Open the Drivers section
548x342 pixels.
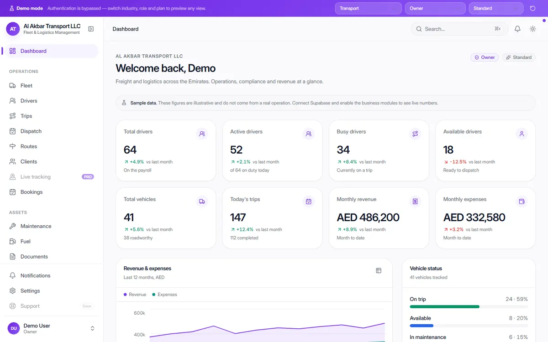click(x=51, y=101)
